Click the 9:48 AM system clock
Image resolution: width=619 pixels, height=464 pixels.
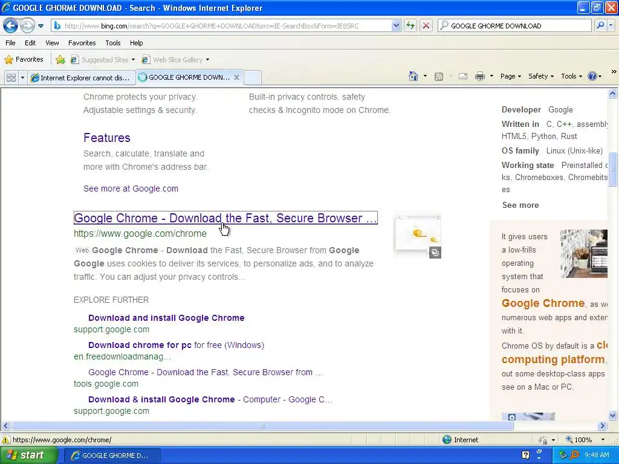pos(597,456)
